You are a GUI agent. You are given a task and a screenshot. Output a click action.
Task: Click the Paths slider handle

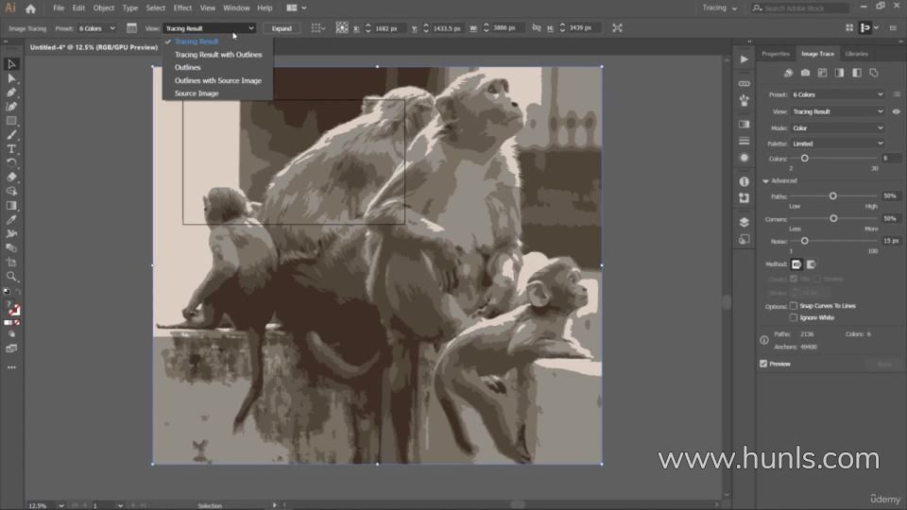pos(832,195)
